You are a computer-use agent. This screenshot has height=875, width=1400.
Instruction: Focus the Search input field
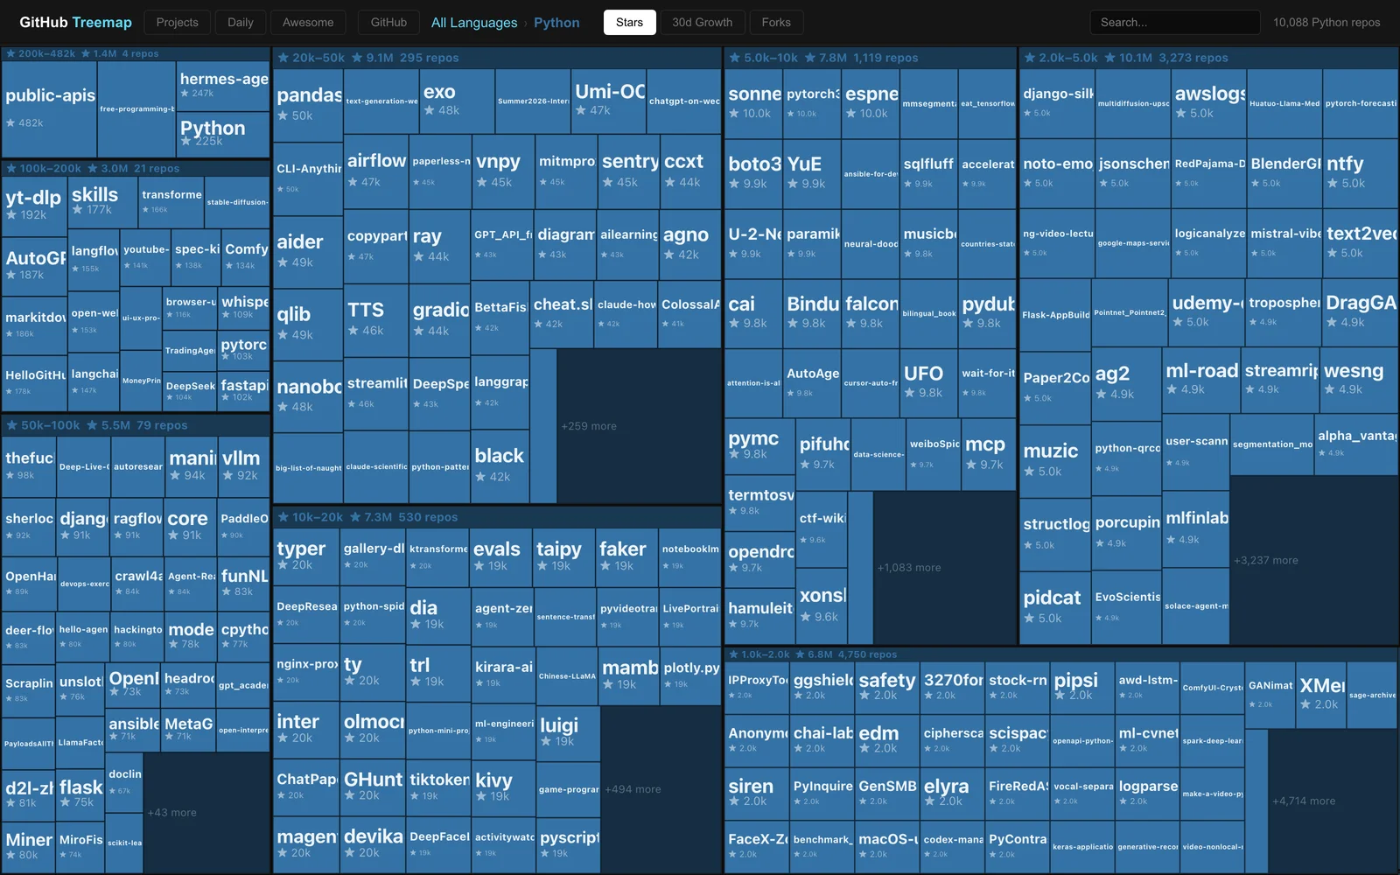[1175, 22]
